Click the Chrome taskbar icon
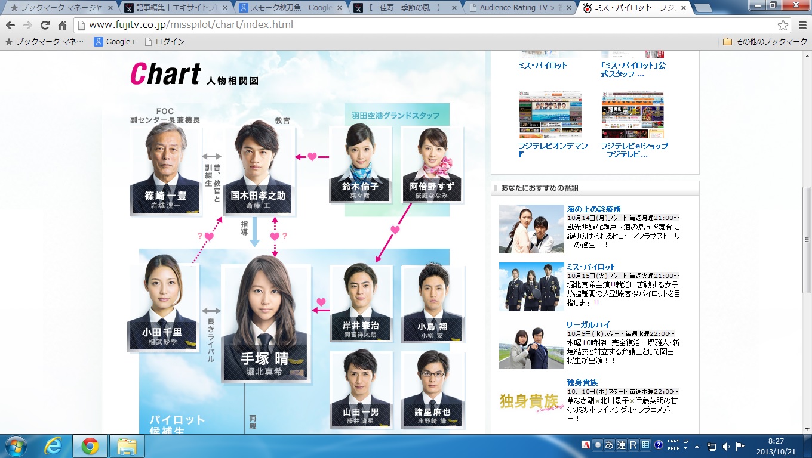812x458 pixels. 90,446
